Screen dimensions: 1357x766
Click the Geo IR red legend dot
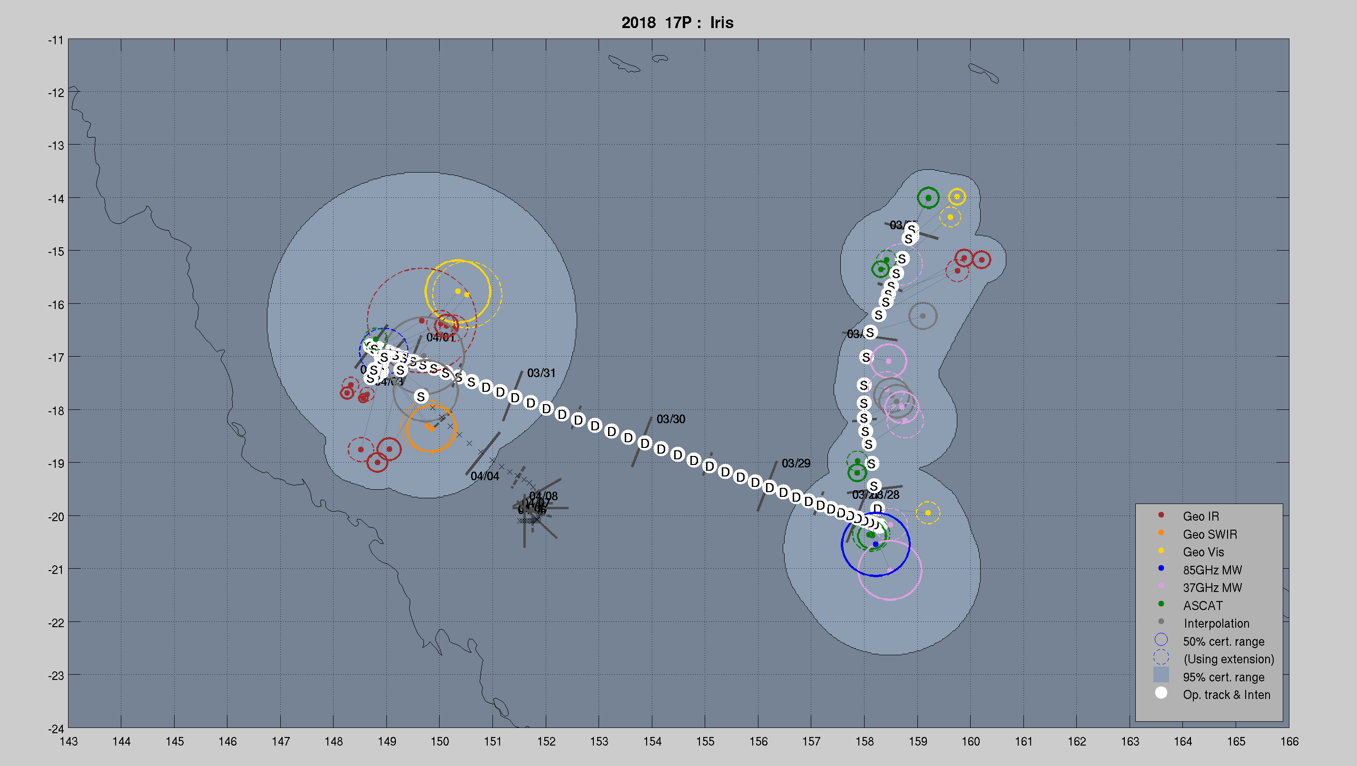pos(1160,515)
